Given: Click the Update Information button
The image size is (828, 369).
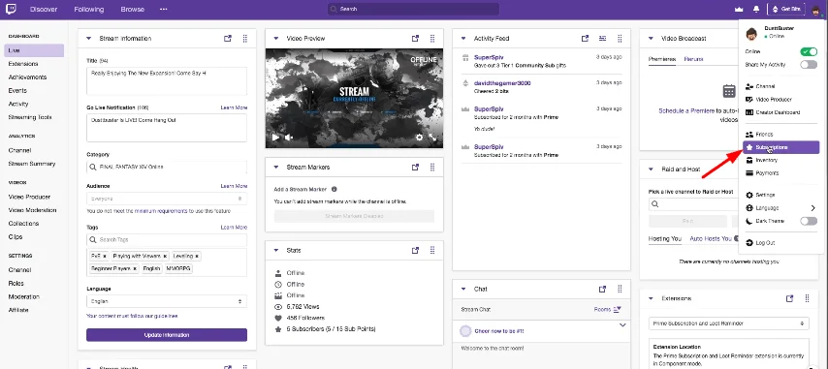Looking at the screenshot, I should point(167,335).
